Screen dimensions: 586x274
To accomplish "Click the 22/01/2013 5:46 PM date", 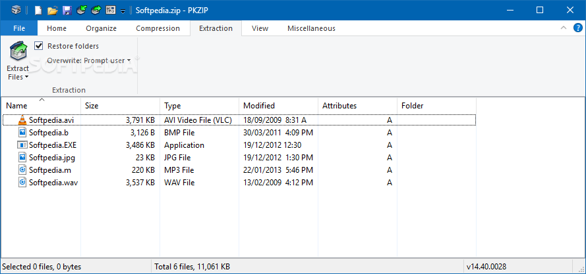I will 278,170.
